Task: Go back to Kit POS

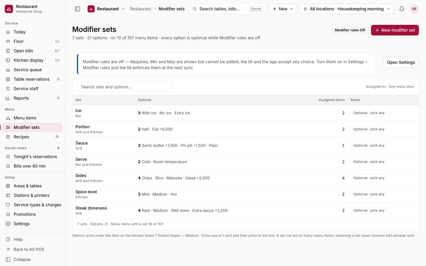Action: pos(32,249)
